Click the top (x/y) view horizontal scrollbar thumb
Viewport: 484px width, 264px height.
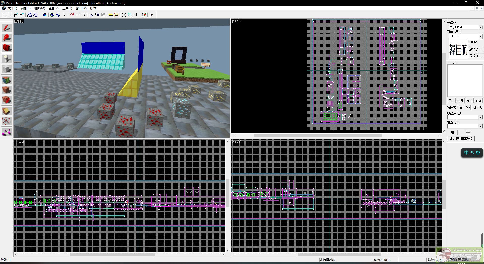[318, 136]
